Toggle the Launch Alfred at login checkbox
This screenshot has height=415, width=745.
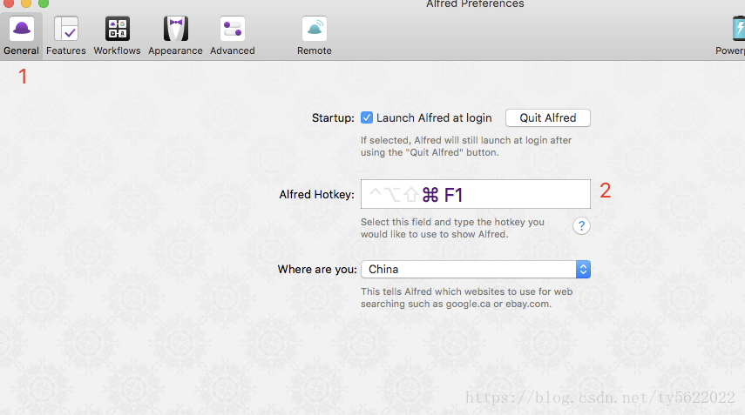coord(366,117)
